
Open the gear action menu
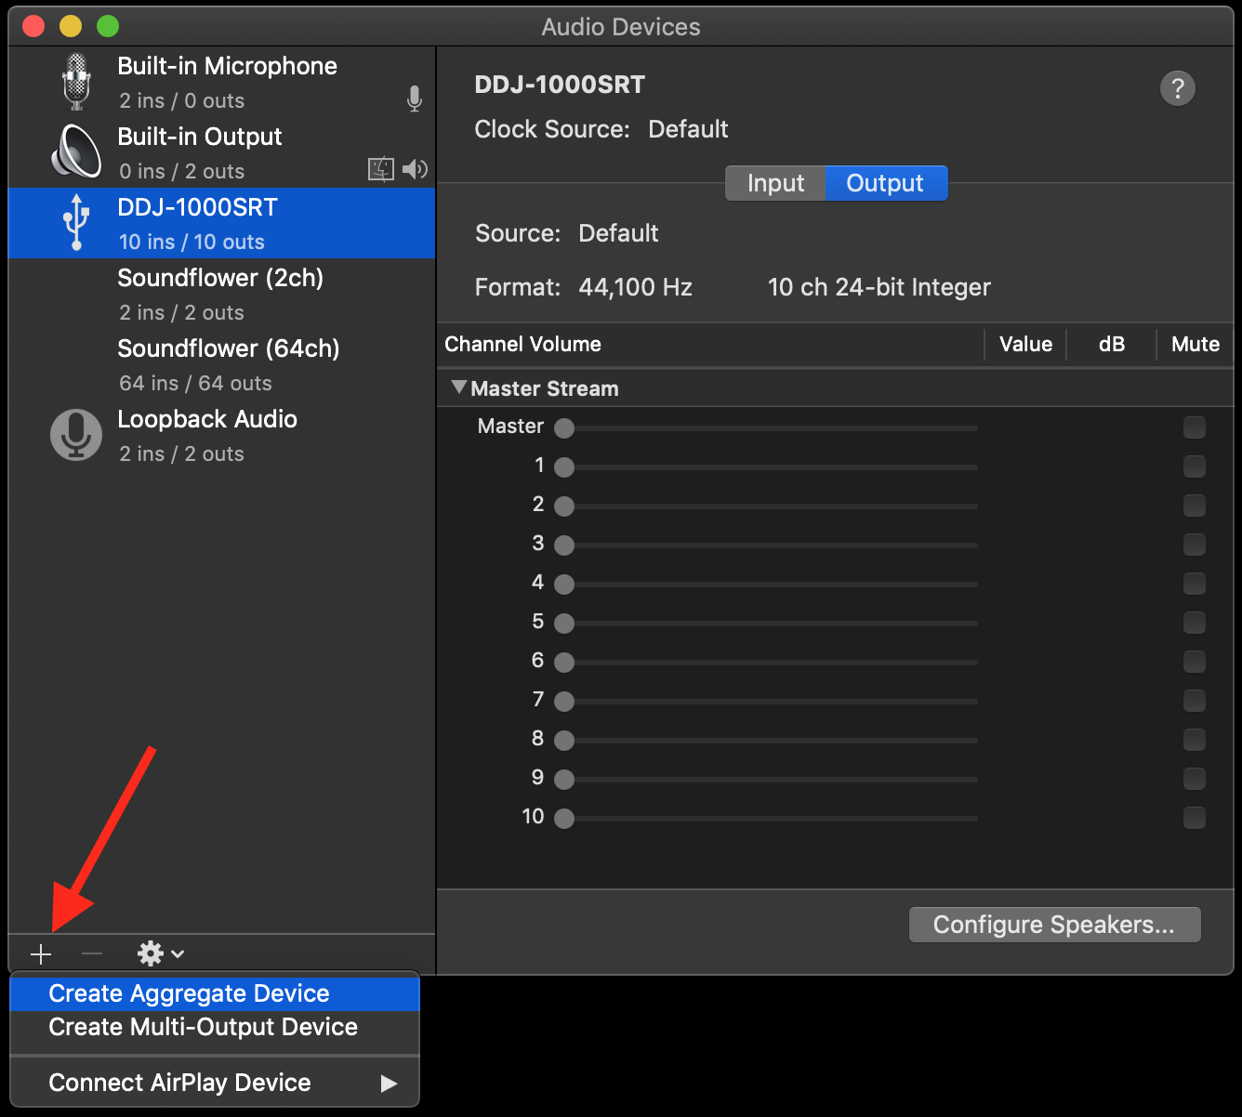point(161,953)
